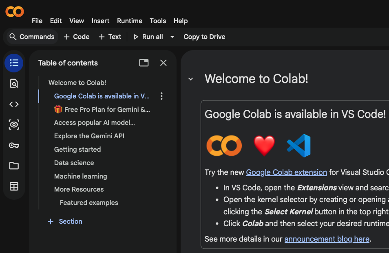Click the large Colab logo in the notebook cell
Viewport: 389px width, 253px height.
224,146
